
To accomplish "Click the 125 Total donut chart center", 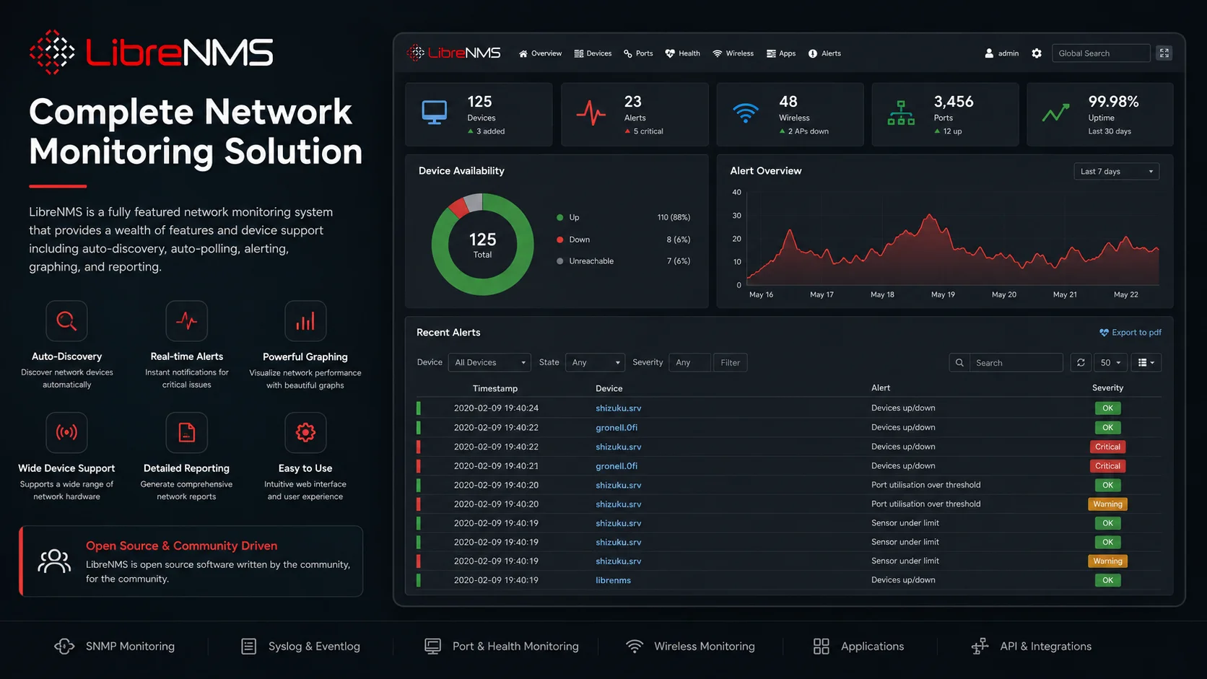I will coord(482,245).
